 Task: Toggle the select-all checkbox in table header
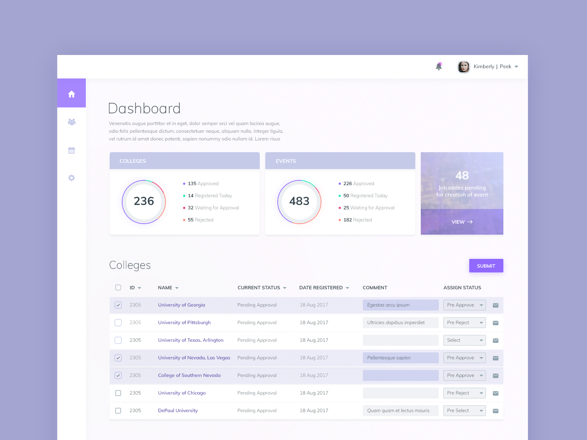click(118, 287)
